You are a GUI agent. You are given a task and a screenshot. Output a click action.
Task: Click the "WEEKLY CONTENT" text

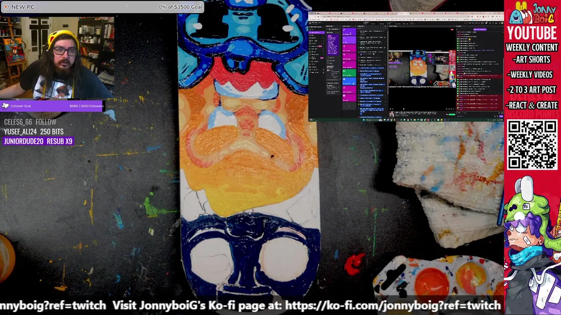532,47
